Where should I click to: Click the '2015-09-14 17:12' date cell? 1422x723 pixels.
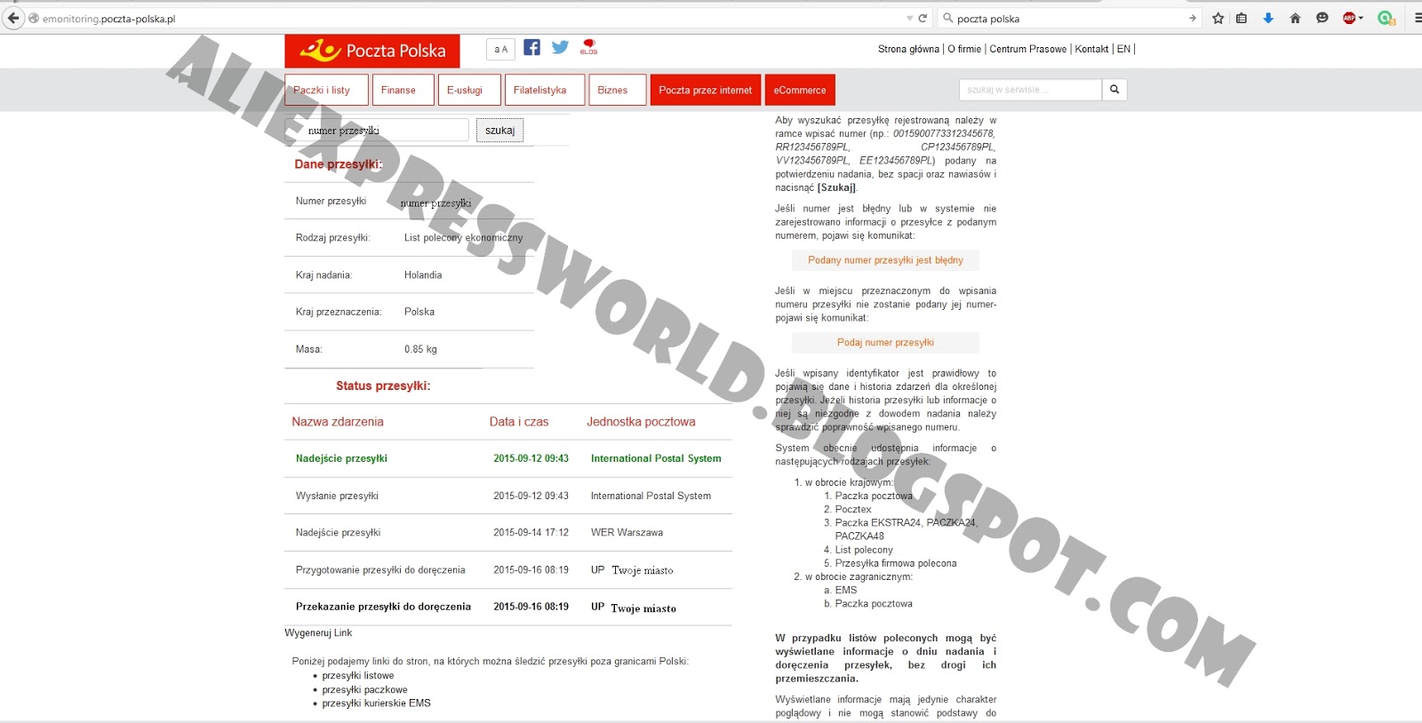[x=531, y=532]
